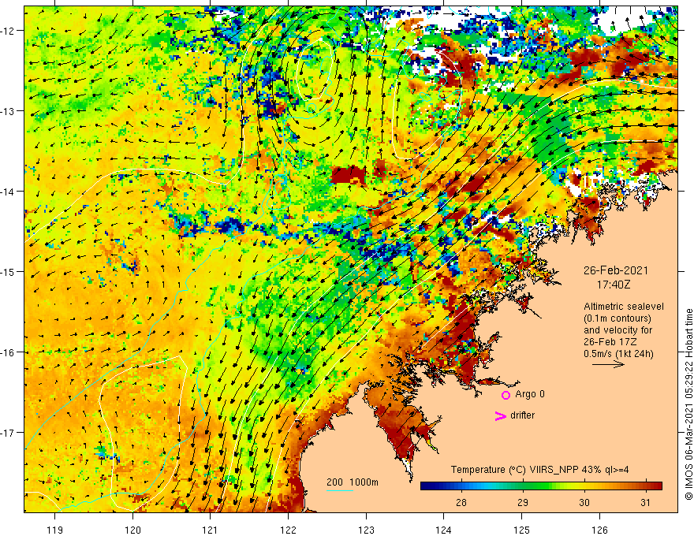Click the '(0.1m contours)' legend line
Image resolution: width=694 pixels, height=536 pixels.
[x=618, y=318]
